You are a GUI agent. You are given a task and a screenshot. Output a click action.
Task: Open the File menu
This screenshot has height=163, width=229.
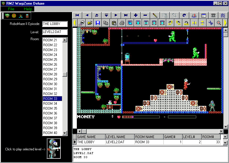(11, 9)
